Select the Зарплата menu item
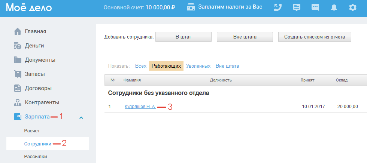Viewport: 367px width, 163px height. click(37, 117)
